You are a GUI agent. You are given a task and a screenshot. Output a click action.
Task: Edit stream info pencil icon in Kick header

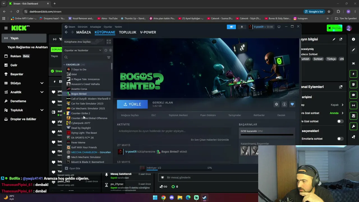pyautogui.click(x=334, y=39)
